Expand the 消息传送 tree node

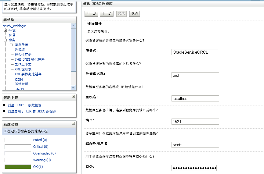point(11,45)
